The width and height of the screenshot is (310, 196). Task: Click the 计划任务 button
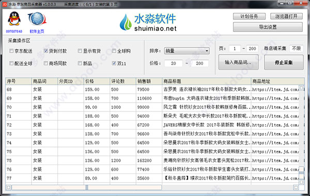tap(249, 17)
